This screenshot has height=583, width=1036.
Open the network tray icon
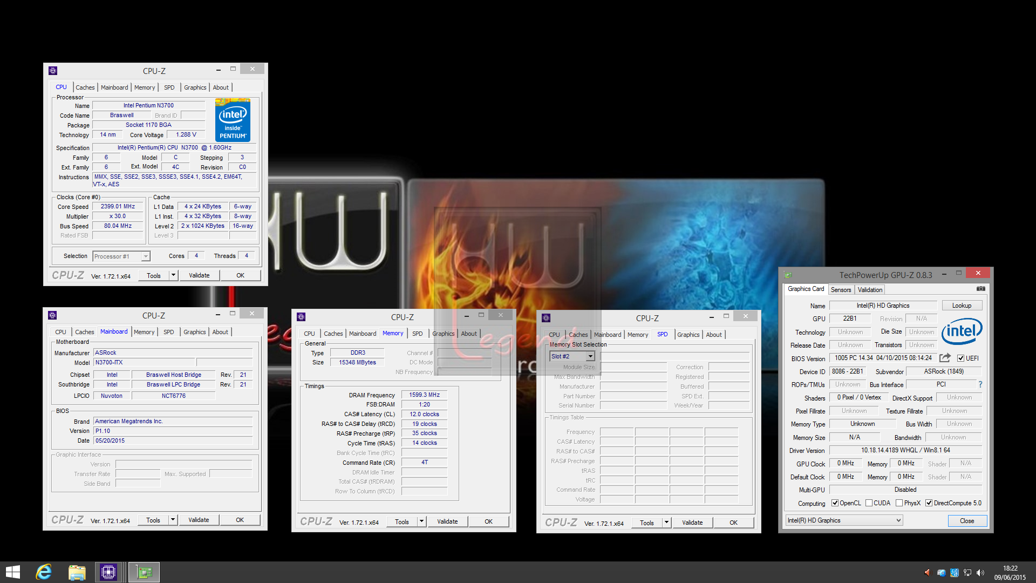click(x=967, y=573)
